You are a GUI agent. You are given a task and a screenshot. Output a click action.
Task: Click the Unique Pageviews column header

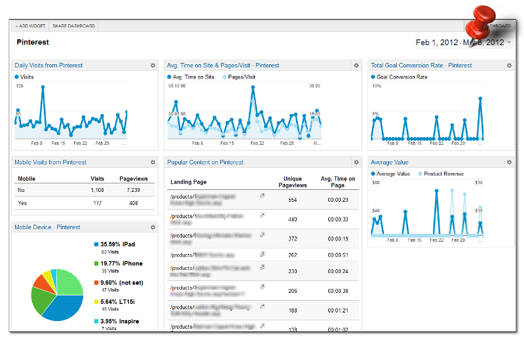(292, 182)
